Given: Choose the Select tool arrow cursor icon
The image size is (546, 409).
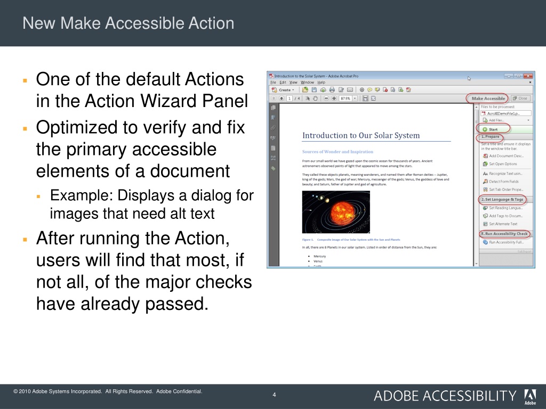Looking at the screenshot, I should click(308, 99).
